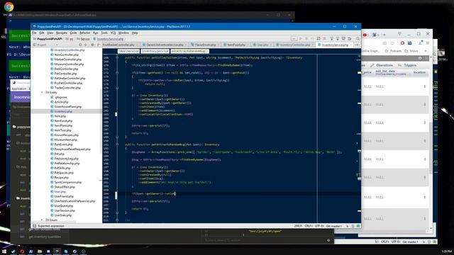Viewport: 454px width, 255px height.
Task: Open the VCS menu
Action: coord(113,33)
